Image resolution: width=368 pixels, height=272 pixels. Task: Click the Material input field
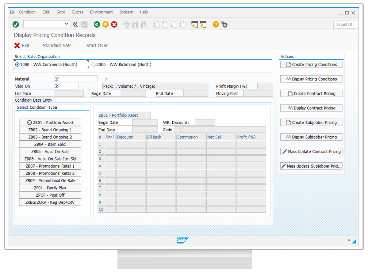click(75, 79)
